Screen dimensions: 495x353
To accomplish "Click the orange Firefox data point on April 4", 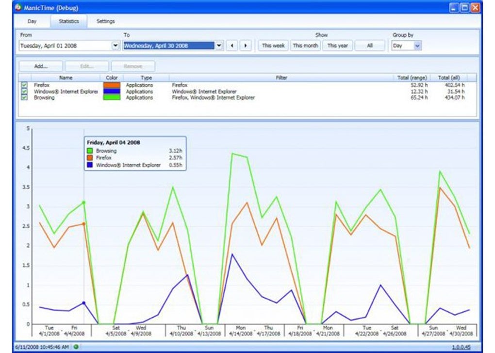I will pos(83,224).
